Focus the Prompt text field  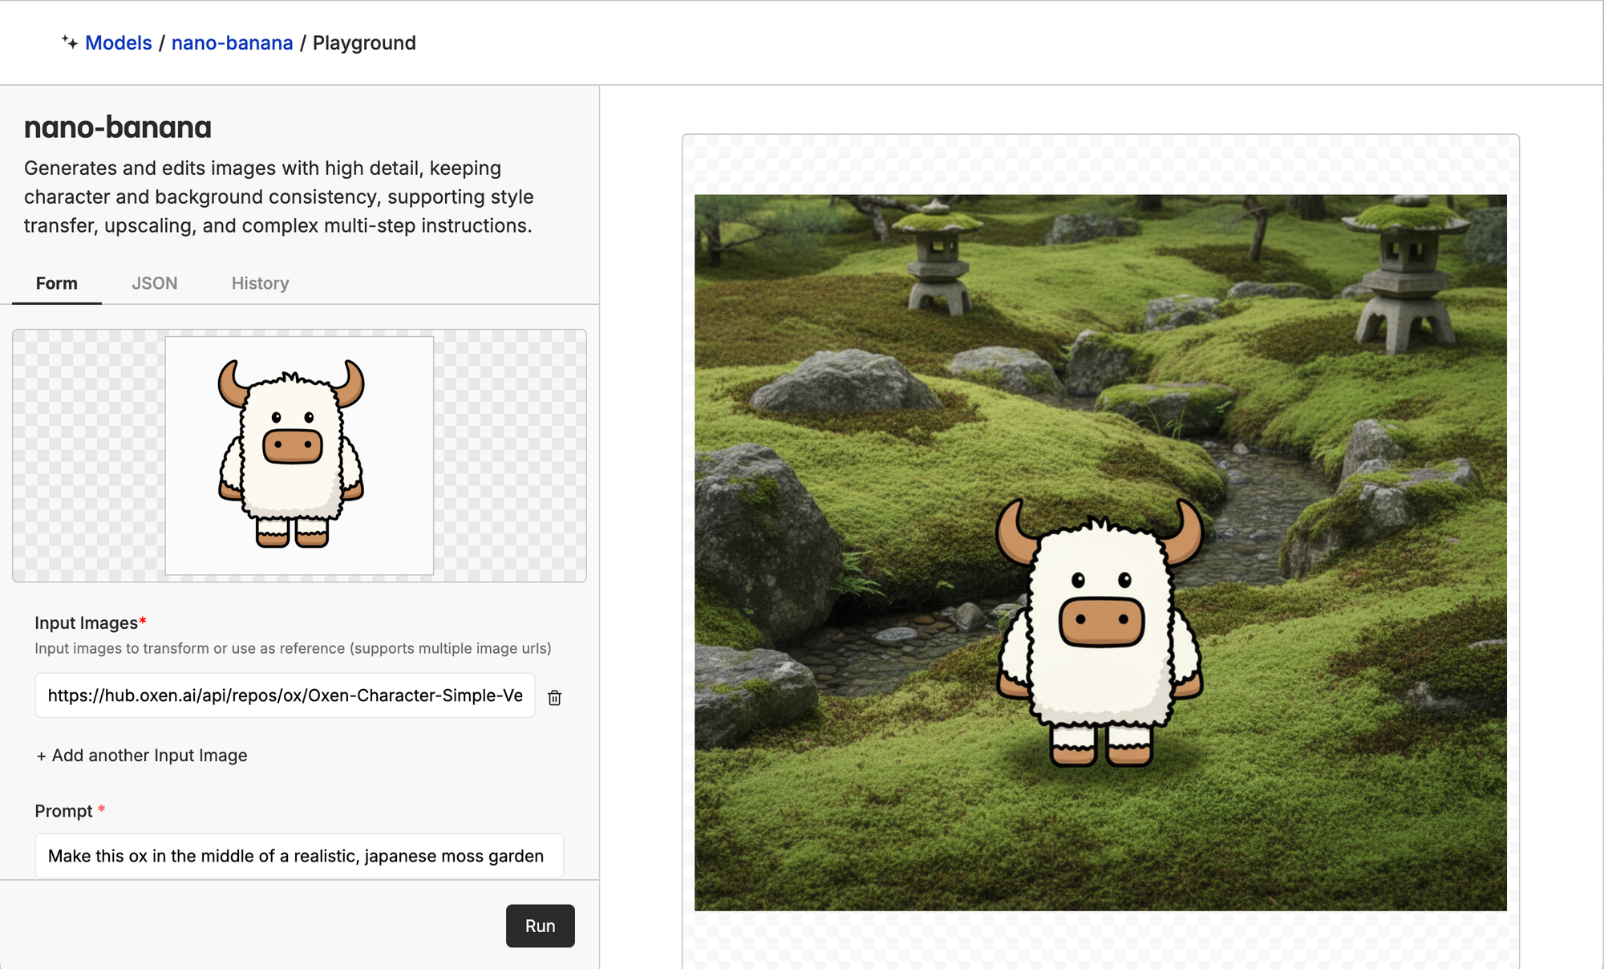(298, 856)
